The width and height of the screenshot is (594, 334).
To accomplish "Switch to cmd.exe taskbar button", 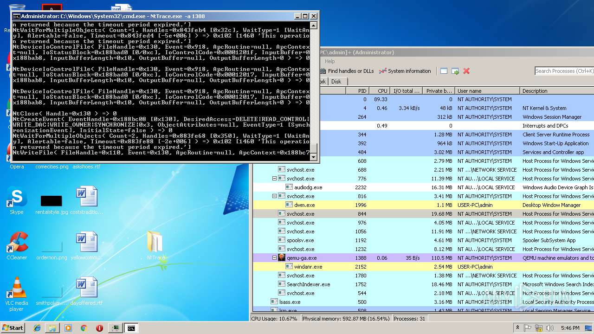I will [131, 328].
